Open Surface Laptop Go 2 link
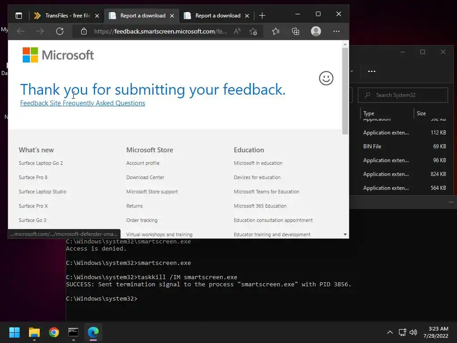The width and height of the screenshot is (457, 343). [41, 163]
